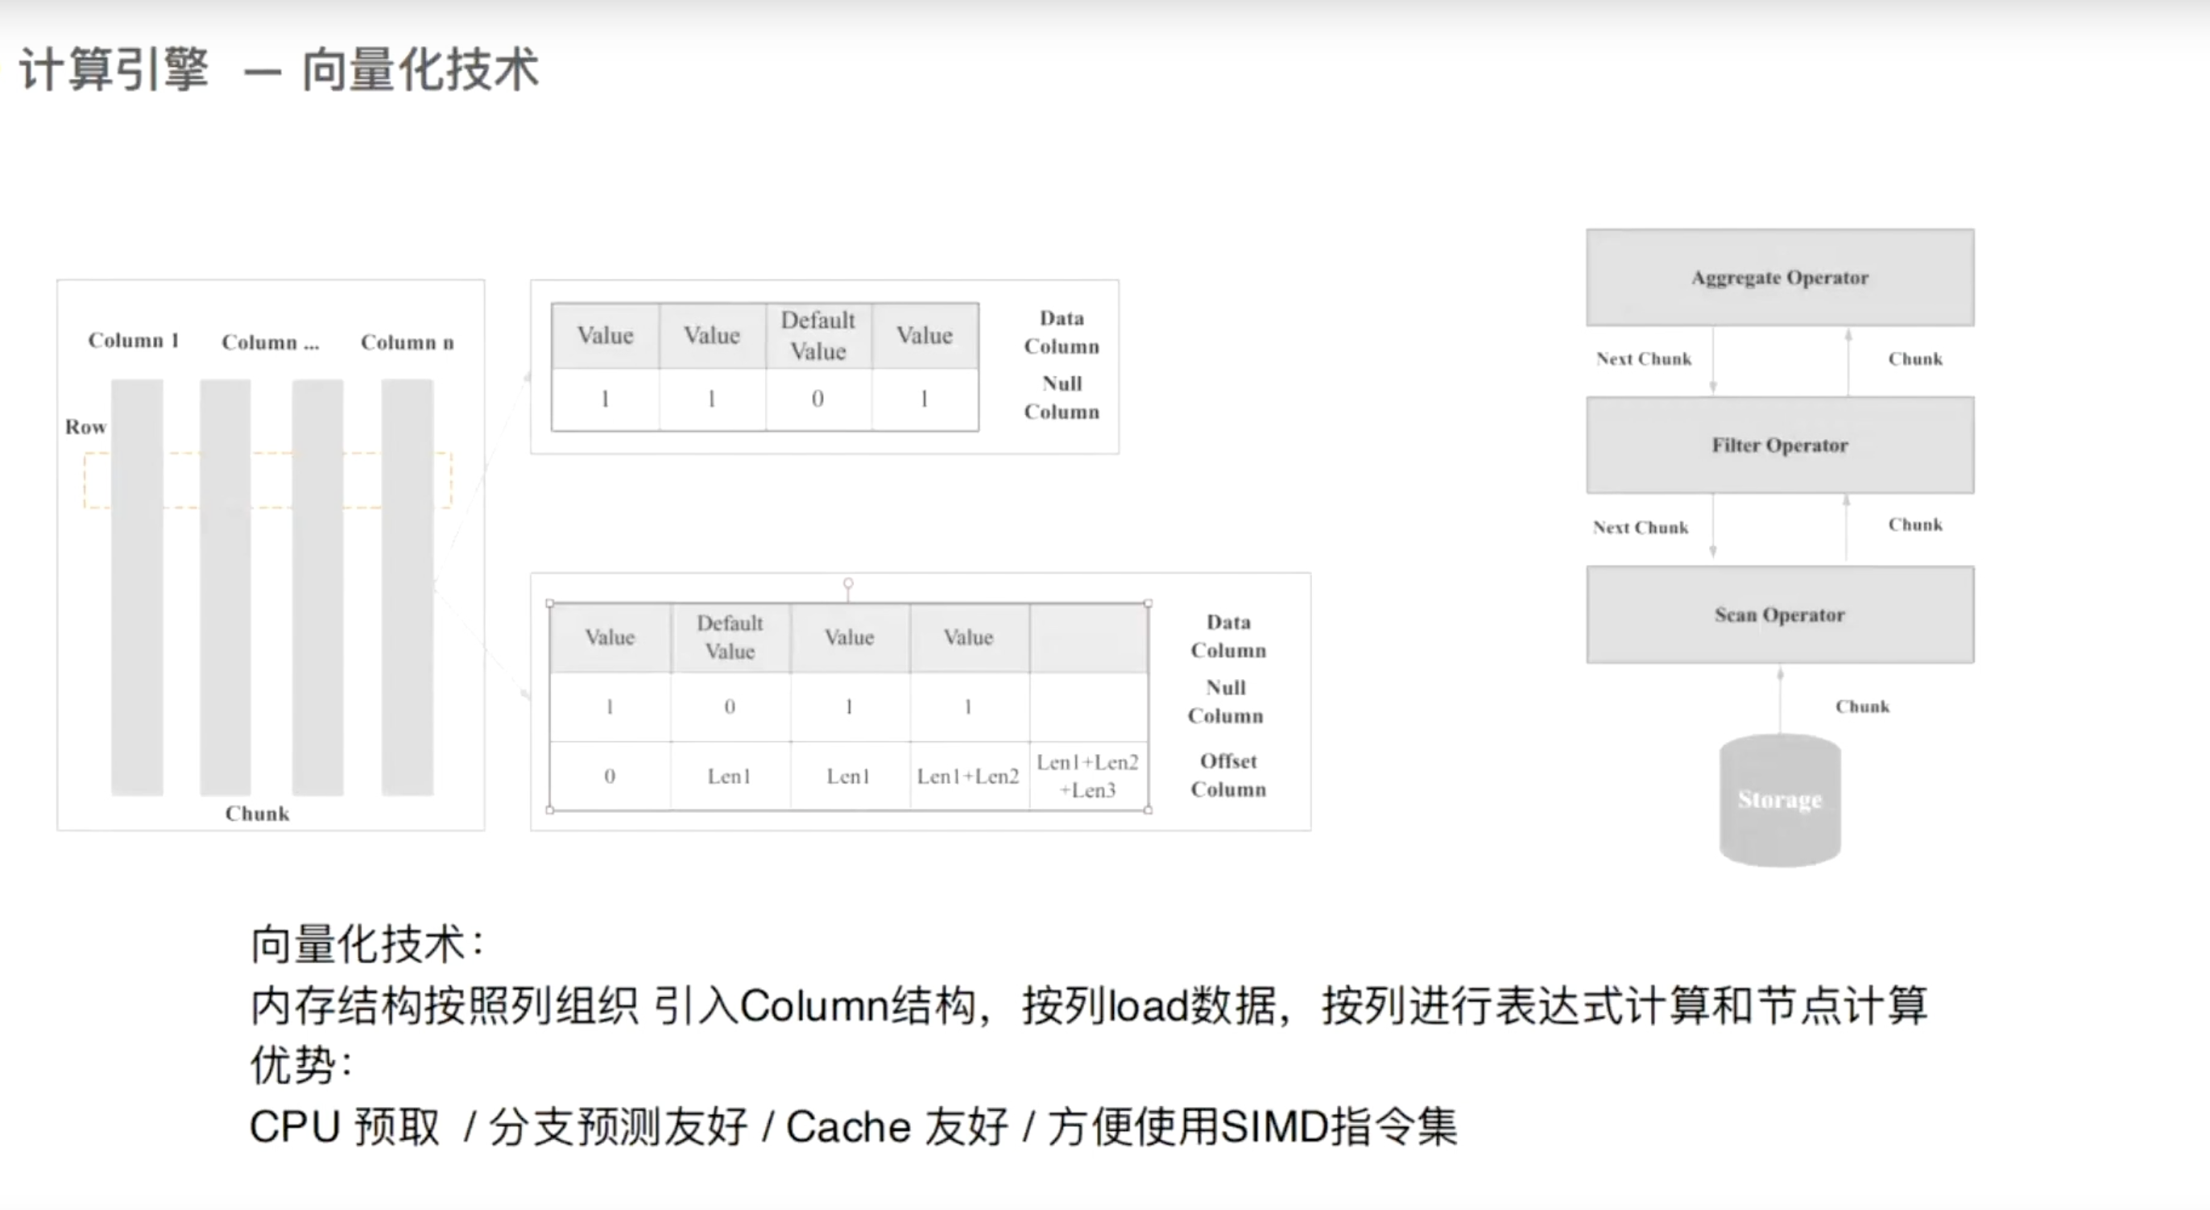Click Next Chunk label below Aggregate Operator
The width and height of the screenshot is (2210, 1210).
point(1644,358)
